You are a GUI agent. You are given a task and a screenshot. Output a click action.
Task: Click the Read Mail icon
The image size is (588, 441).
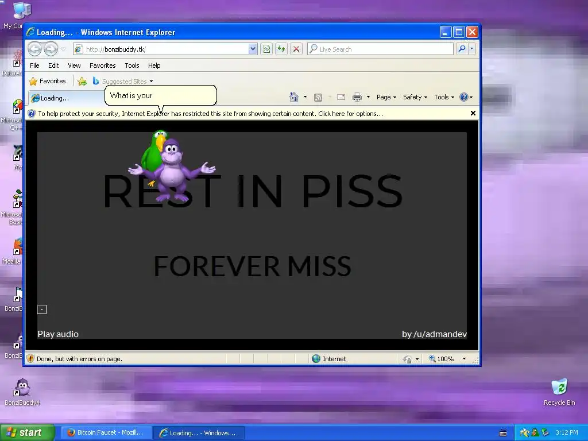(341, 97)
